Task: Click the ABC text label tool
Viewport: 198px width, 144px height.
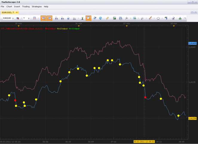Action: 166,18
